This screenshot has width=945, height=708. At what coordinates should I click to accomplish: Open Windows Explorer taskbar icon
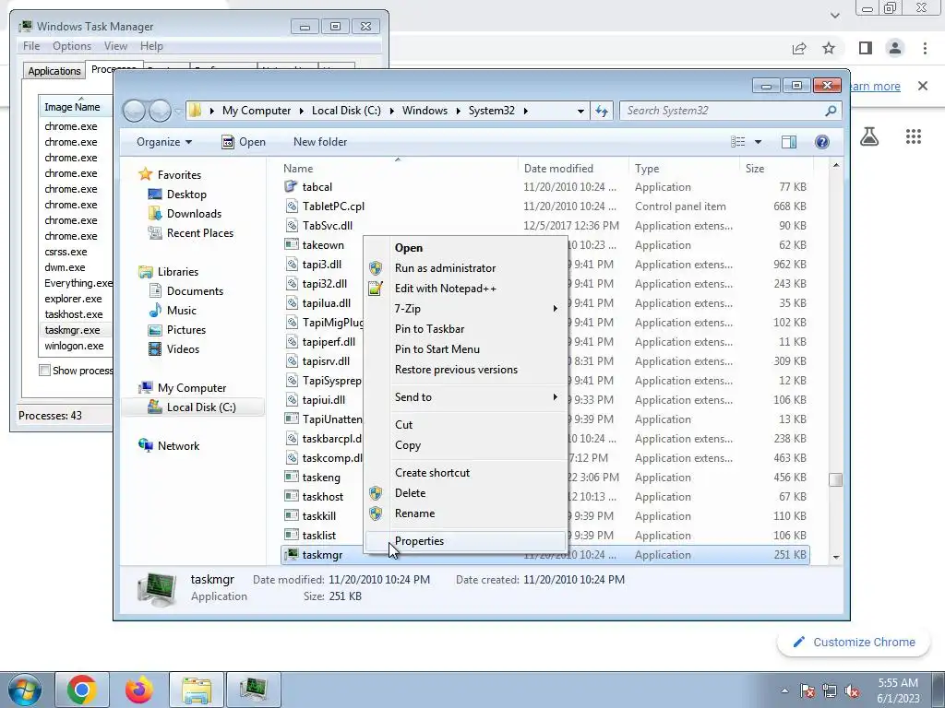(197, 690)
